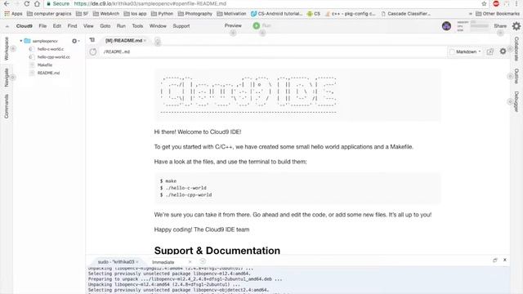523x294 pixels.
Task: Click the Preview button
Action: click(233, 25)
